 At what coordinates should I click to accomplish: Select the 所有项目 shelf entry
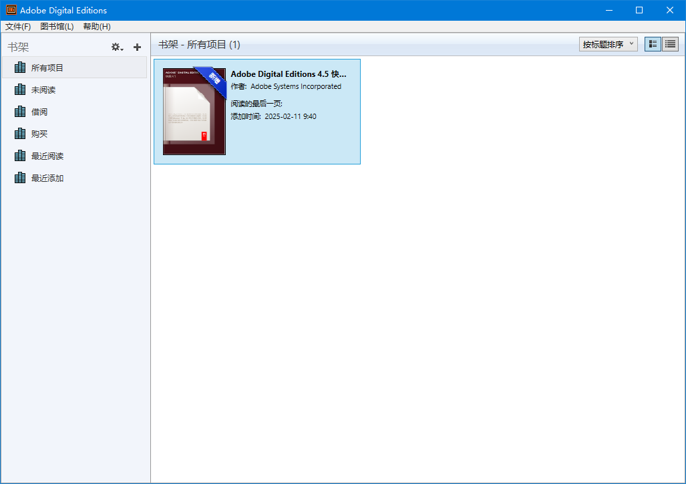tap(47, 67)
